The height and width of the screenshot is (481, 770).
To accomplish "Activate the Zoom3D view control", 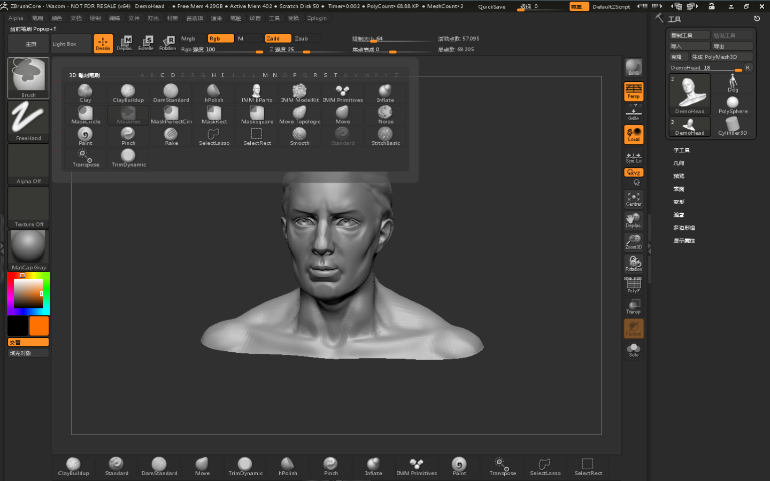I will [x=634, y=242].
